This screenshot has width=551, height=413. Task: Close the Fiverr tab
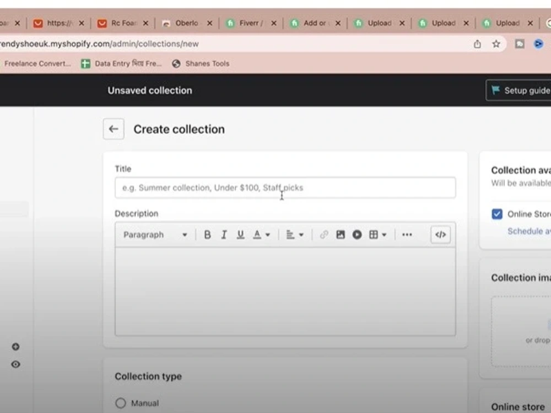click(274, 23)
